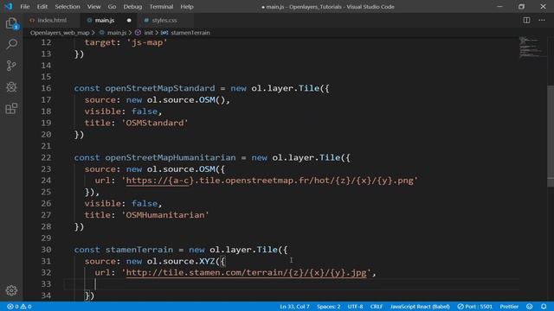This screenshot has width=554, height=311.
Task: Open the Manage gear icon
Action: (x=11, y=290)
